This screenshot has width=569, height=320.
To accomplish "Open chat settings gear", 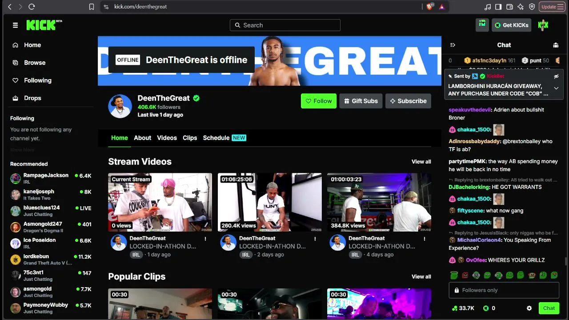I will pos(529,308).
